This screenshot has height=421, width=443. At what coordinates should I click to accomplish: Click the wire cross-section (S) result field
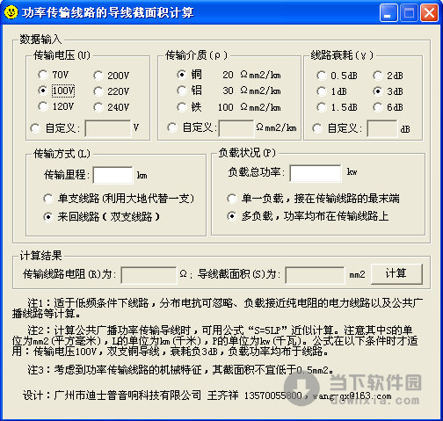316,275
